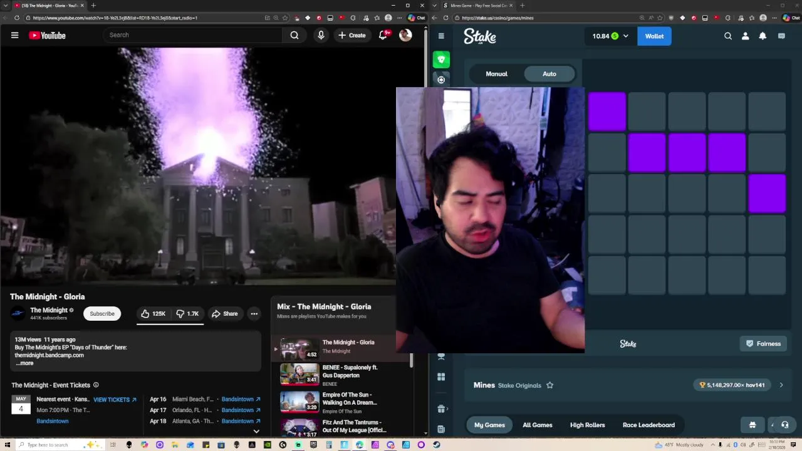Select rightmost purple tile in third row
The image size is (802, 451).
[x=767, y=194]
